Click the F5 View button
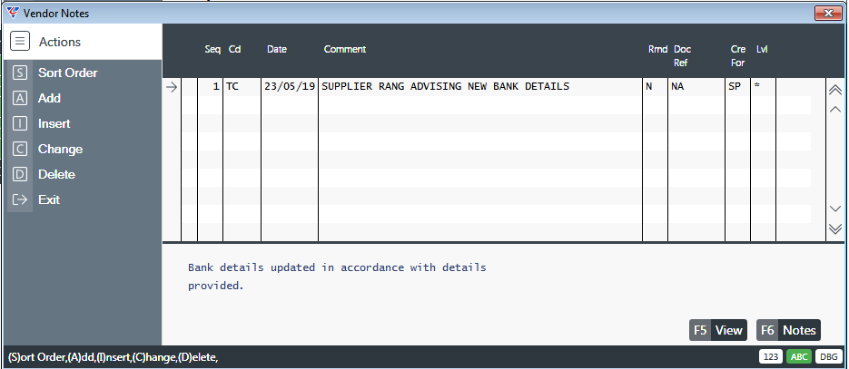The width and height of the screenshot is (849, 369). pyautogui.click(x=718, y=330)
